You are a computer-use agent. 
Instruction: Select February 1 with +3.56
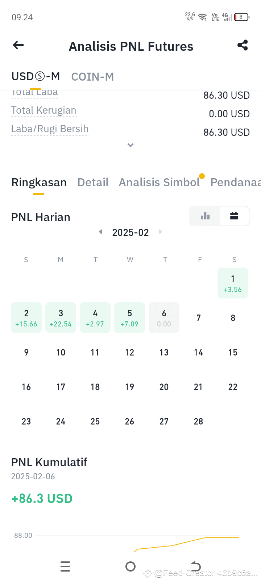(233, 283)
